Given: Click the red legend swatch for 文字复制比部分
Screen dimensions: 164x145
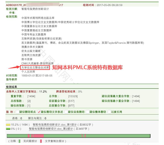Looking at the screenshot, I should (41, 141).
